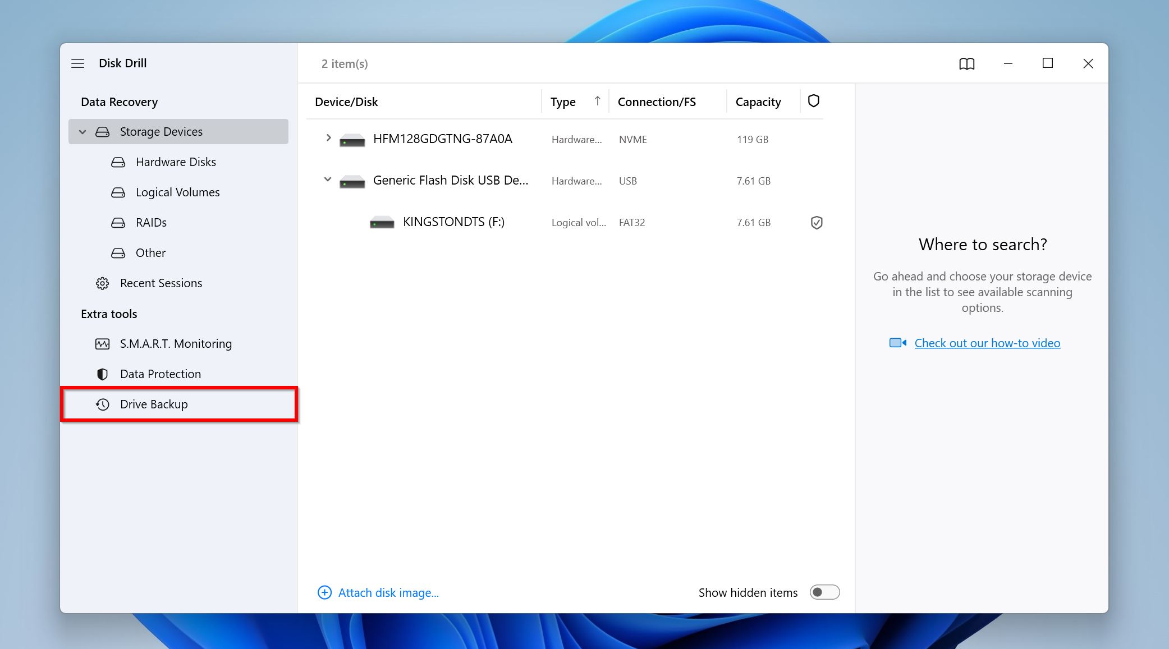This screenshot has height=649, width=1169.
Task: Click the Storage Devices drive icon
Action: coord(102,132)
